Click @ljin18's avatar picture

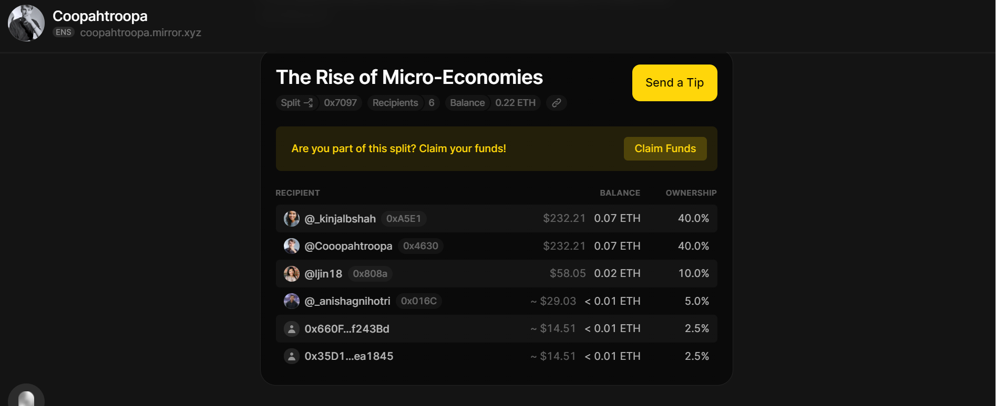[x=292, y=273]
